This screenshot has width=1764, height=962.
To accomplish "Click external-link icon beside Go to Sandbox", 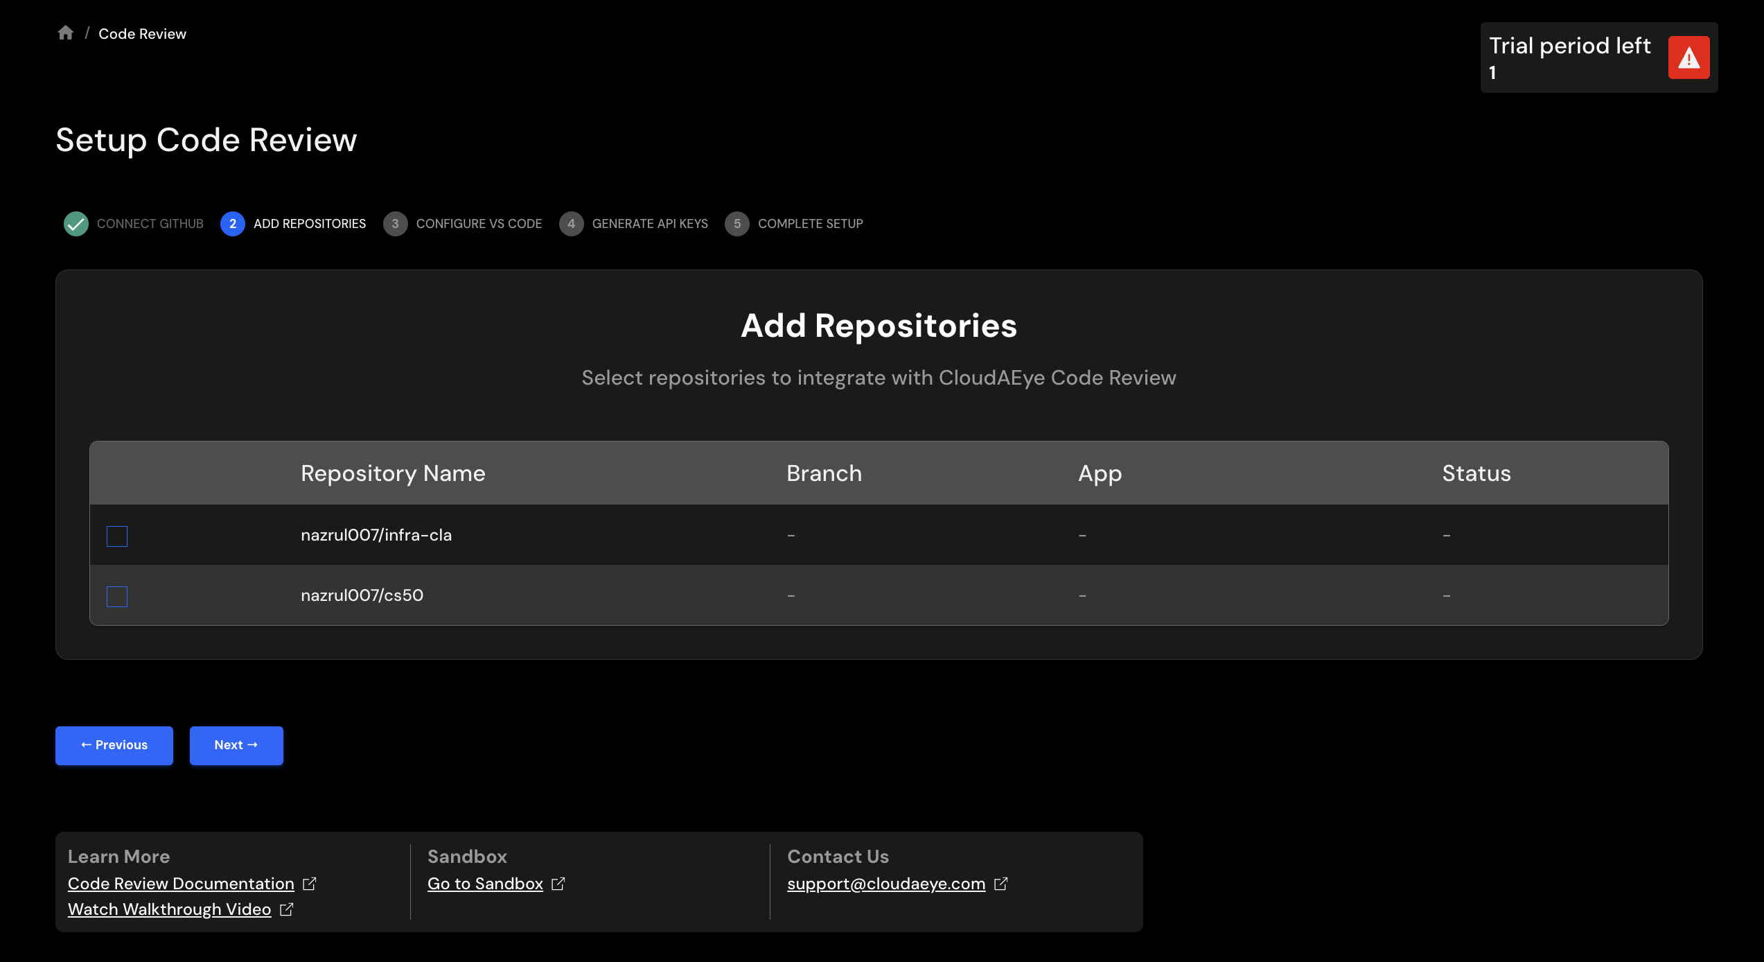I will (x=558, y=884).
